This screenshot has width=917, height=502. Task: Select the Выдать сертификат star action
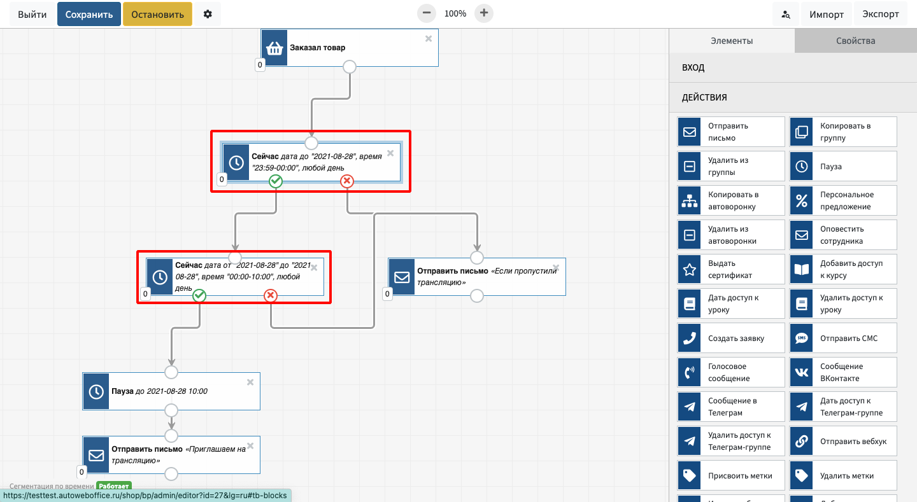coord(730,270)
